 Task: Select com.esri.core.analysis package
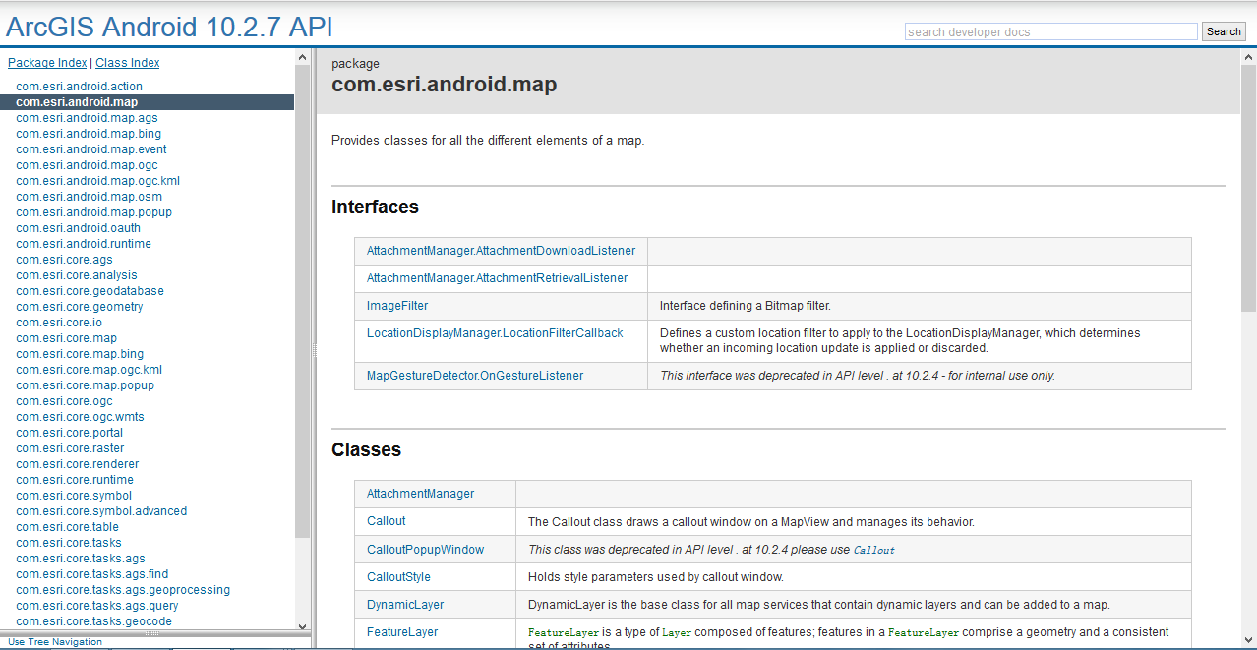pos(77,275)
